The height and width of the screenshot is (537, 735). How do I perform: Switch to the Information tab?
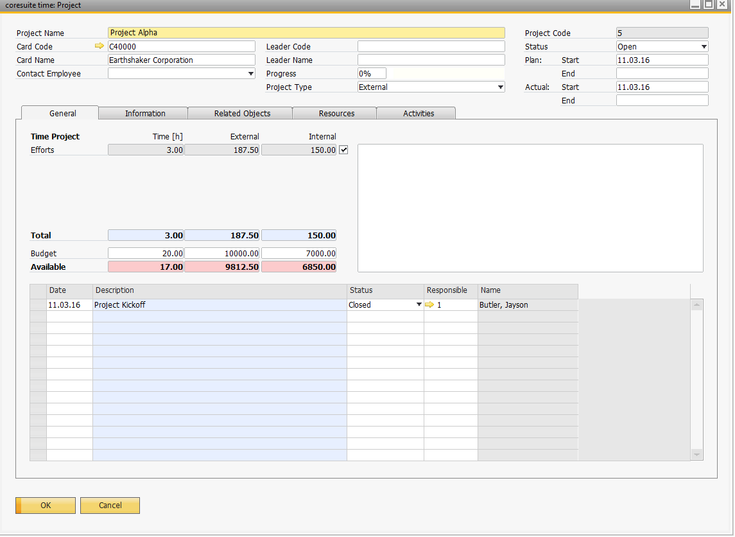pyautogui.click(x=145, y=113)
